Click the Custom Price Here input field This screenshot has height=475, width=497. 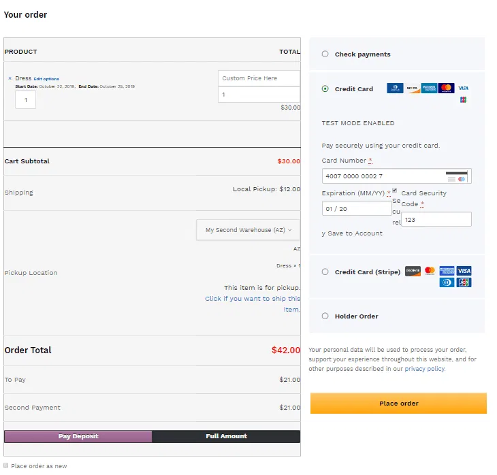click(259, 78)
